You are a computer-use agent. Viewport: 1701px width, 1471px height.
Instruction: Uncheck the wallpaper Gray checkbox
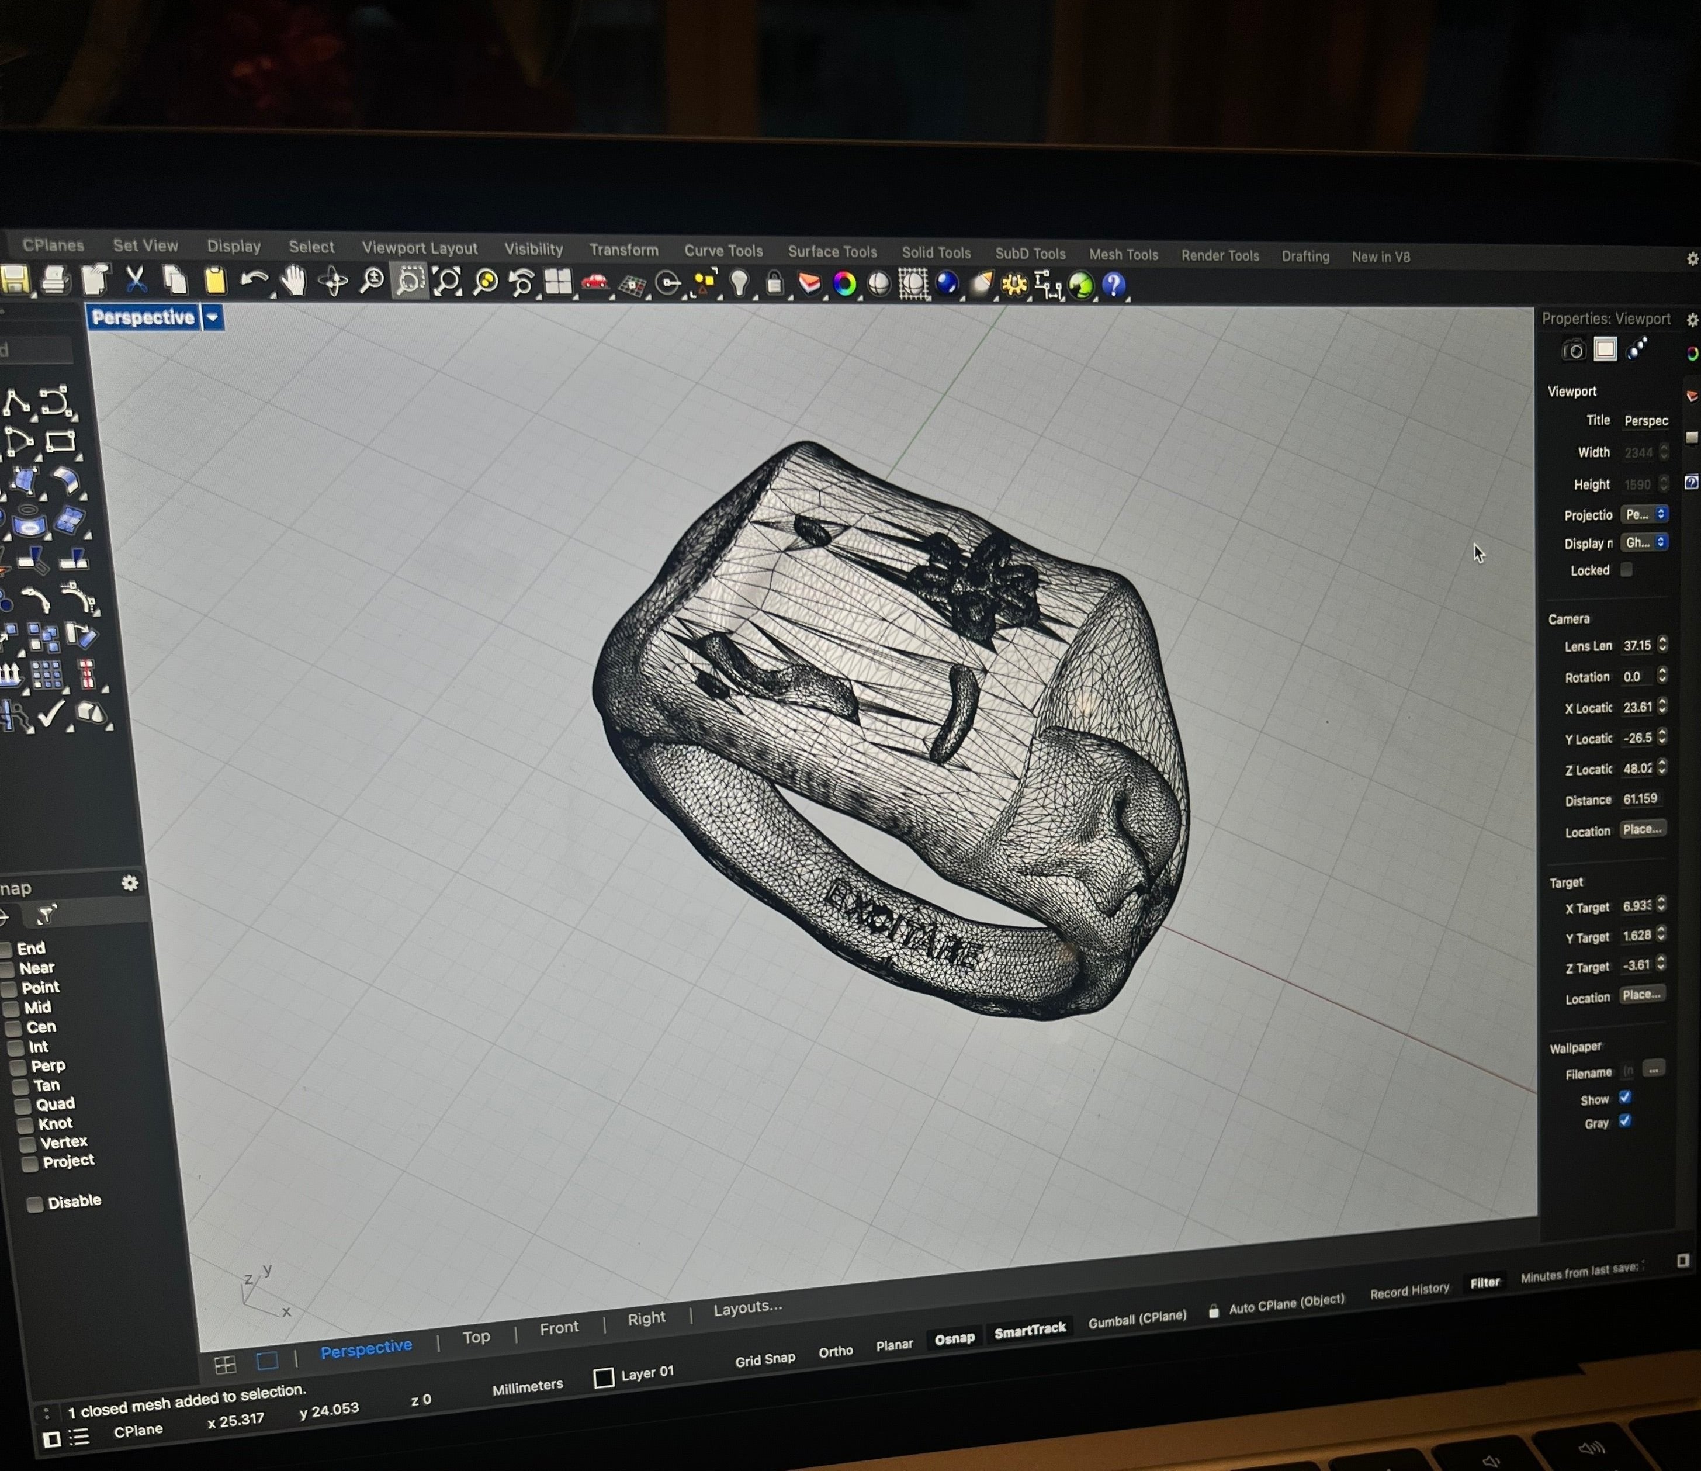point(1624,1122)
